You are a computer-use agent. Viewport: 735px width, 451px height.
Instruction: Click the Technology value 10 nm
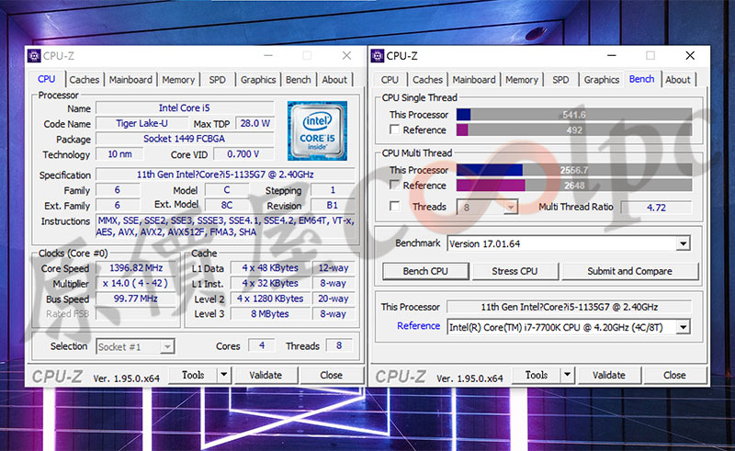pos(119,154)
